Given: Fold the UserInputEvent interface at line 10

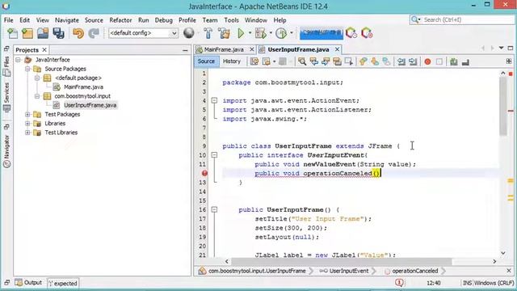Looking at the screenshot, I should (214, 154).
